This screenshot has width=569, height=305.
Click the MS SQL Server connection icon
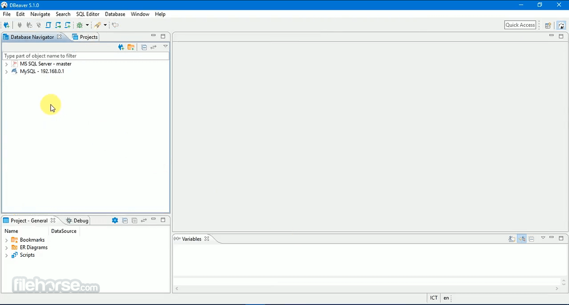[x=15, y=64]
